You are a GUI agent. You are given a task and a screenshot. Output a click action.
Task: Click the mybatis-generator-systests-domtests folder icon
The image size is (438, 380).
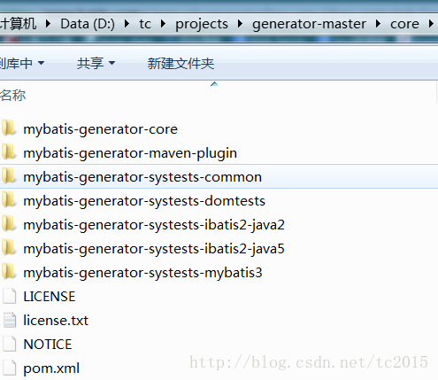pyautogui.click(x=9, y=199)
